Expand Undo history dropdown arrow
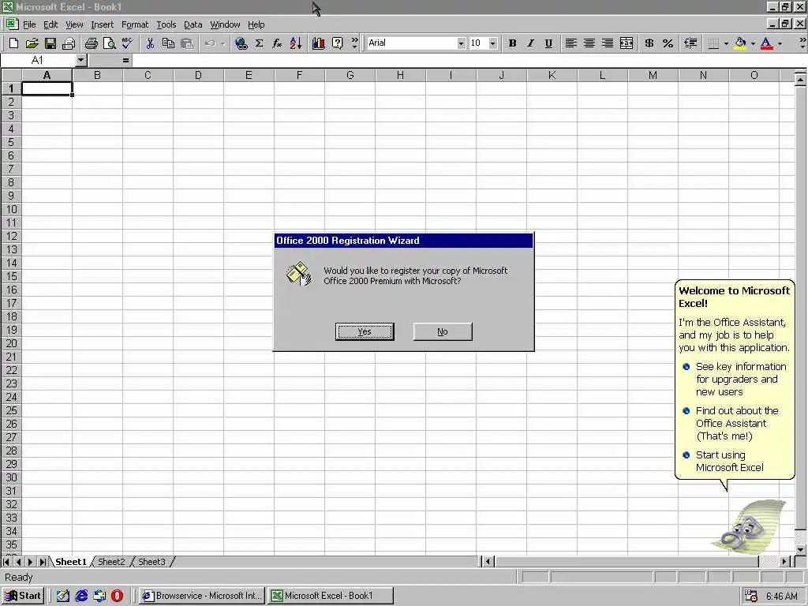This screenshot has width=808, height=606. pyautogui.click(x=223, y=44)
